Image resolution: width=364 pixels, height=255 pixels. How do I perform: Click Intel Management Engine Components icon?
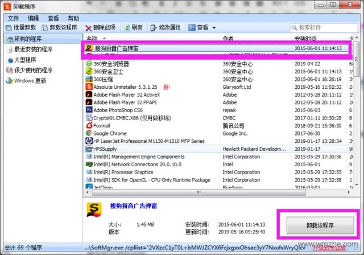pos(89,157)
